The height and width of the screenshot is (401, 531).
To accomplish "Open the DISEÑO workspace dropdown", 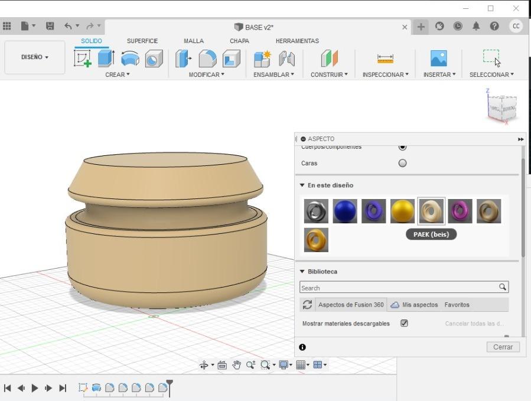I will pyautogui.click(x=35, y=57).
